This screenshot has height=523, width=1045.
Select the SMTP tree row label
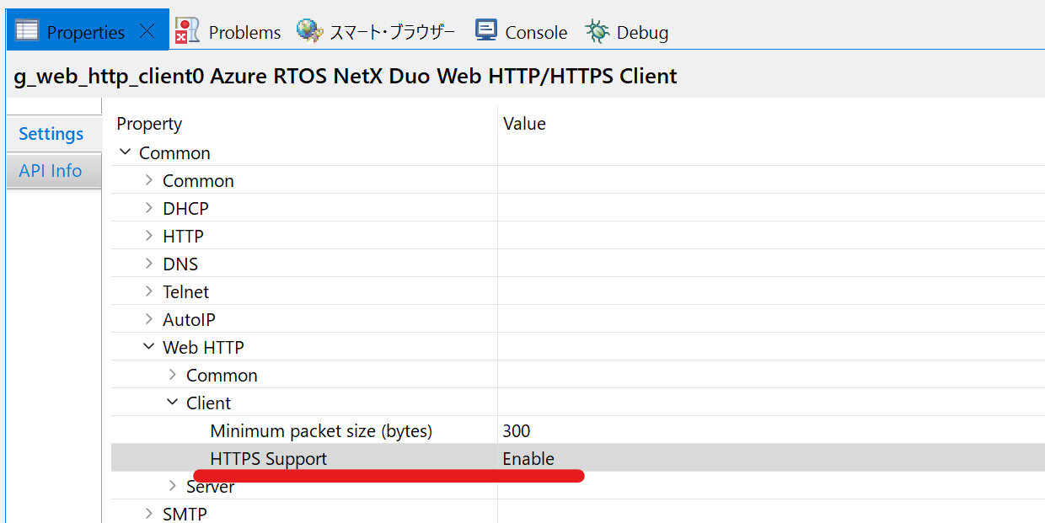[x=185, y=515]
